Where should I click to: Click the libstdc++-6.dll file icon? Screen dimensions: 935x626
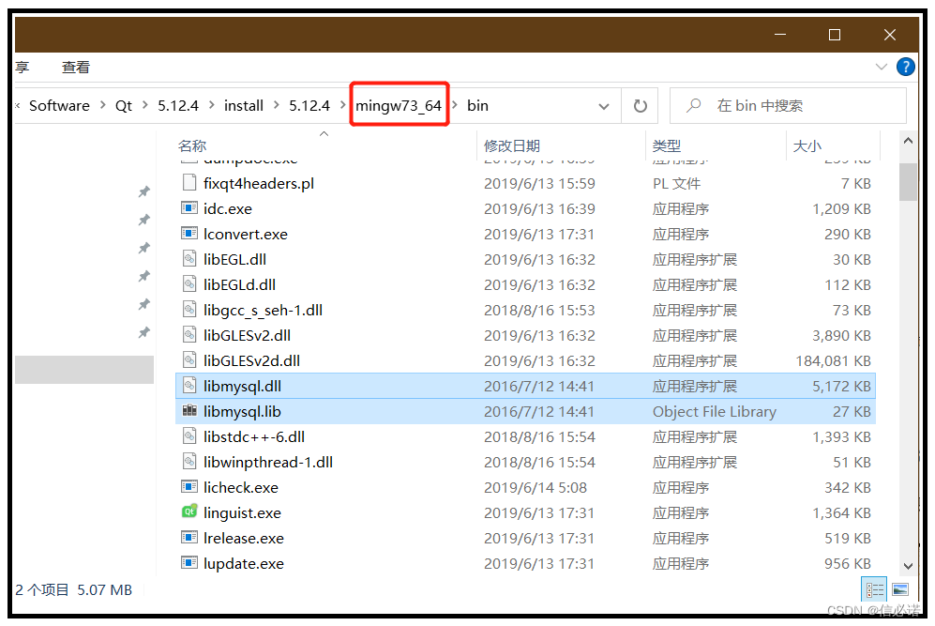coord(189,436)
